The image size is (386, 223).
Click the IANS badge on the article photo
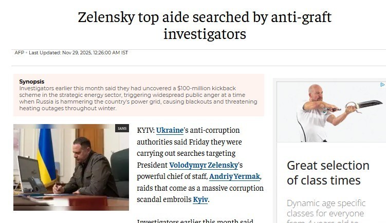pos(122,129)
